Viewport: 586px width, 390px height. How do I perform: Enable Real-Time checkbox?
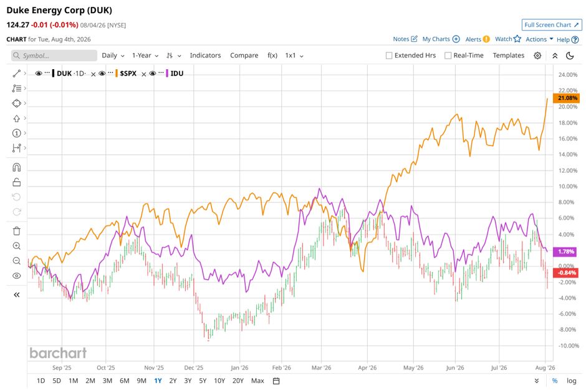[x=448, y=56]
